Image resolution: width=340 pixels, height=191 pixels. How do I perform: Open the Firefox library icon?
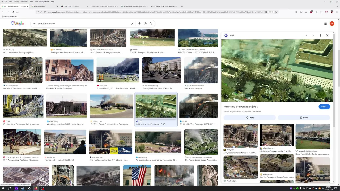pos(296,12)
